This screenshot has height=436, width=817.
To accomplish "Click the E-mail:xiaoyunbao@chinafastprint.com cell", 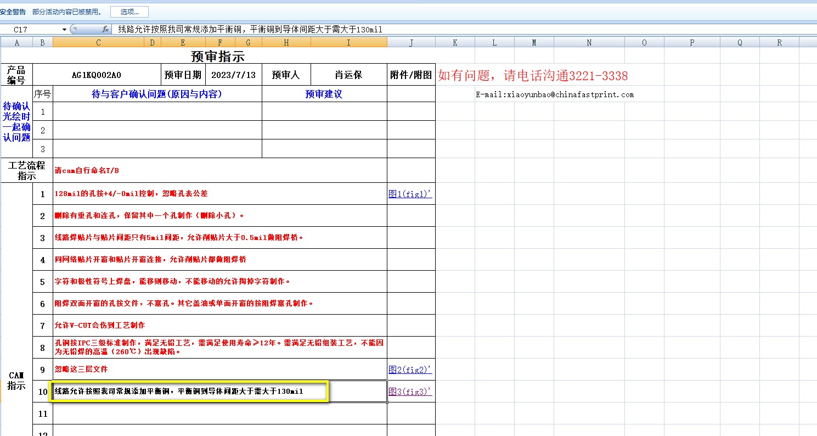I will click(555, 94).
